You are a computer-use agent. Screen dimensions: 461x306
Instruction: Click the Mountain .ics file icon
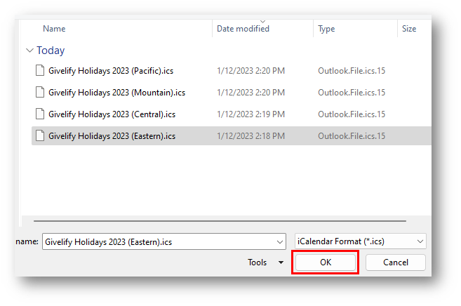[40, 92]
